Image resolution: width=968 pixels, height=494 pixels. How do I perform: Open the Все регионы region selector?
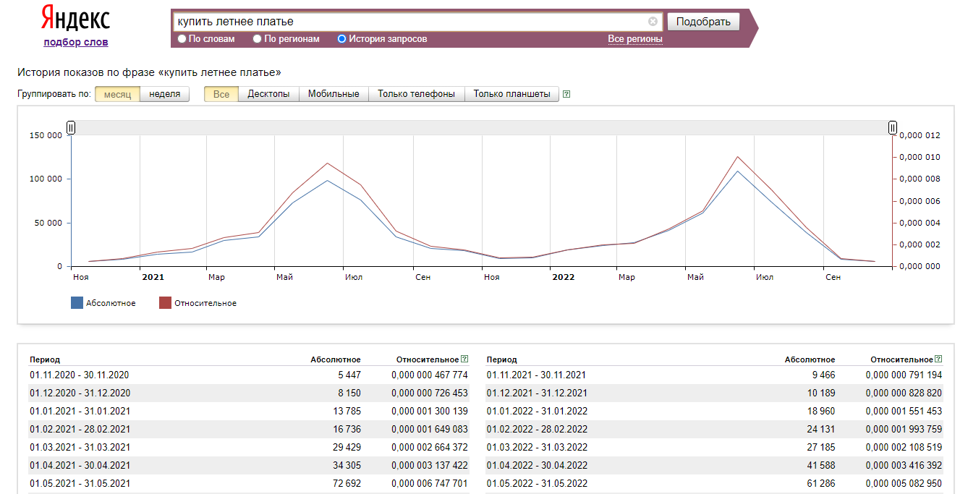[x=635, y=39]
